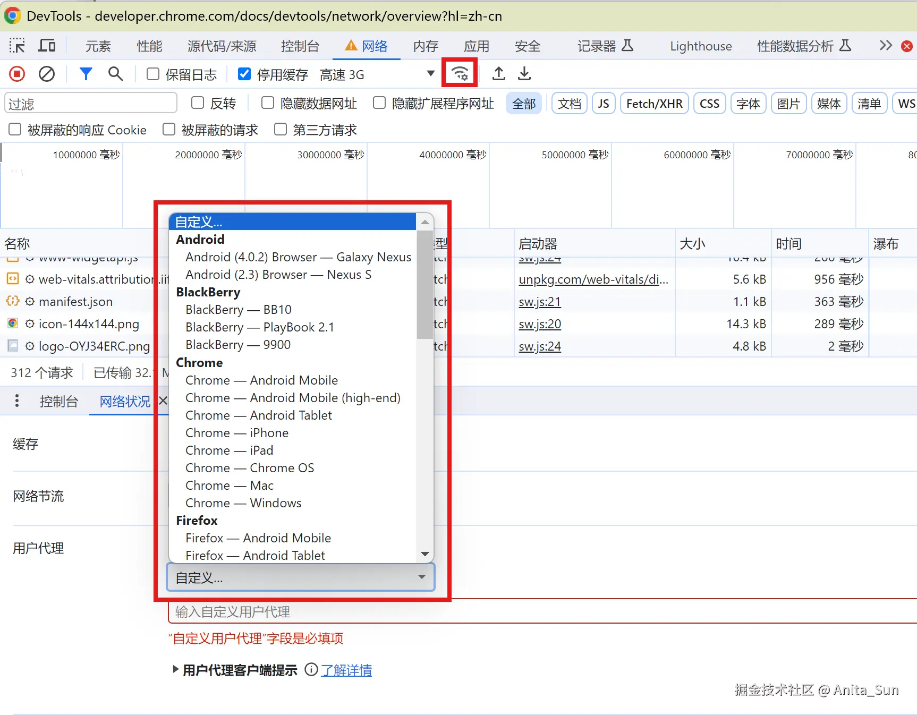917x715 pixels.
Task: Open the network search magnifier
Action: (115, 74)
